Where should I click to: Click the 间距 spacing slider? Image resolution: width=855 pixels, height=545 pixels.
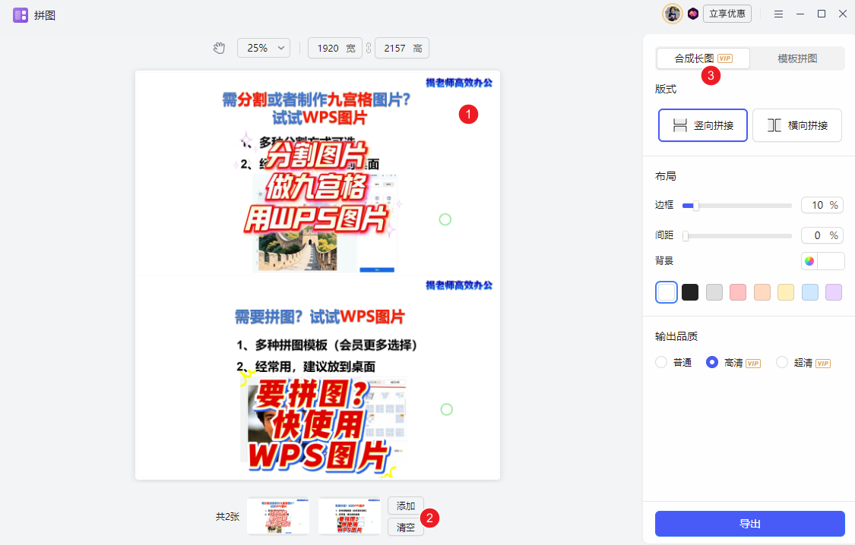pos(736,236)
